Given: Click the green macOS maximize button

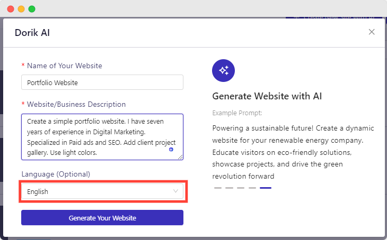Looking at the screenshot, I should click(x=32, y=9).
